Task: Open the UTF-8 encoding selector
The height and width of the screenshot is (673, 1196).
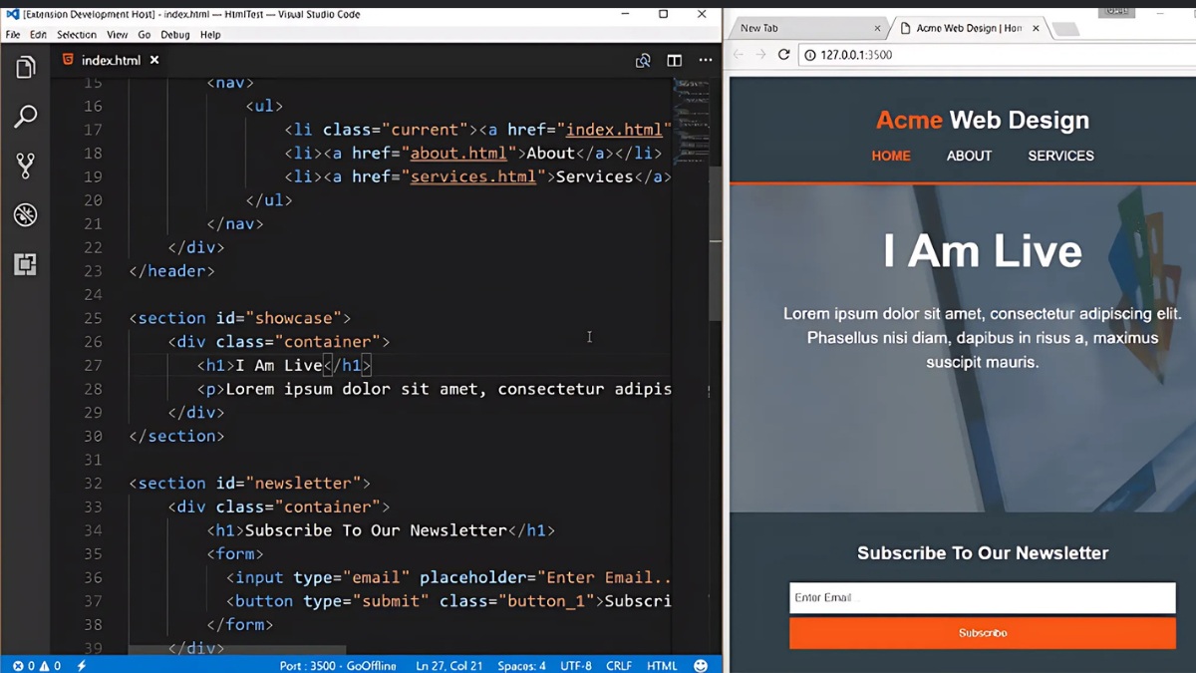Action: (x=576, y=664)
